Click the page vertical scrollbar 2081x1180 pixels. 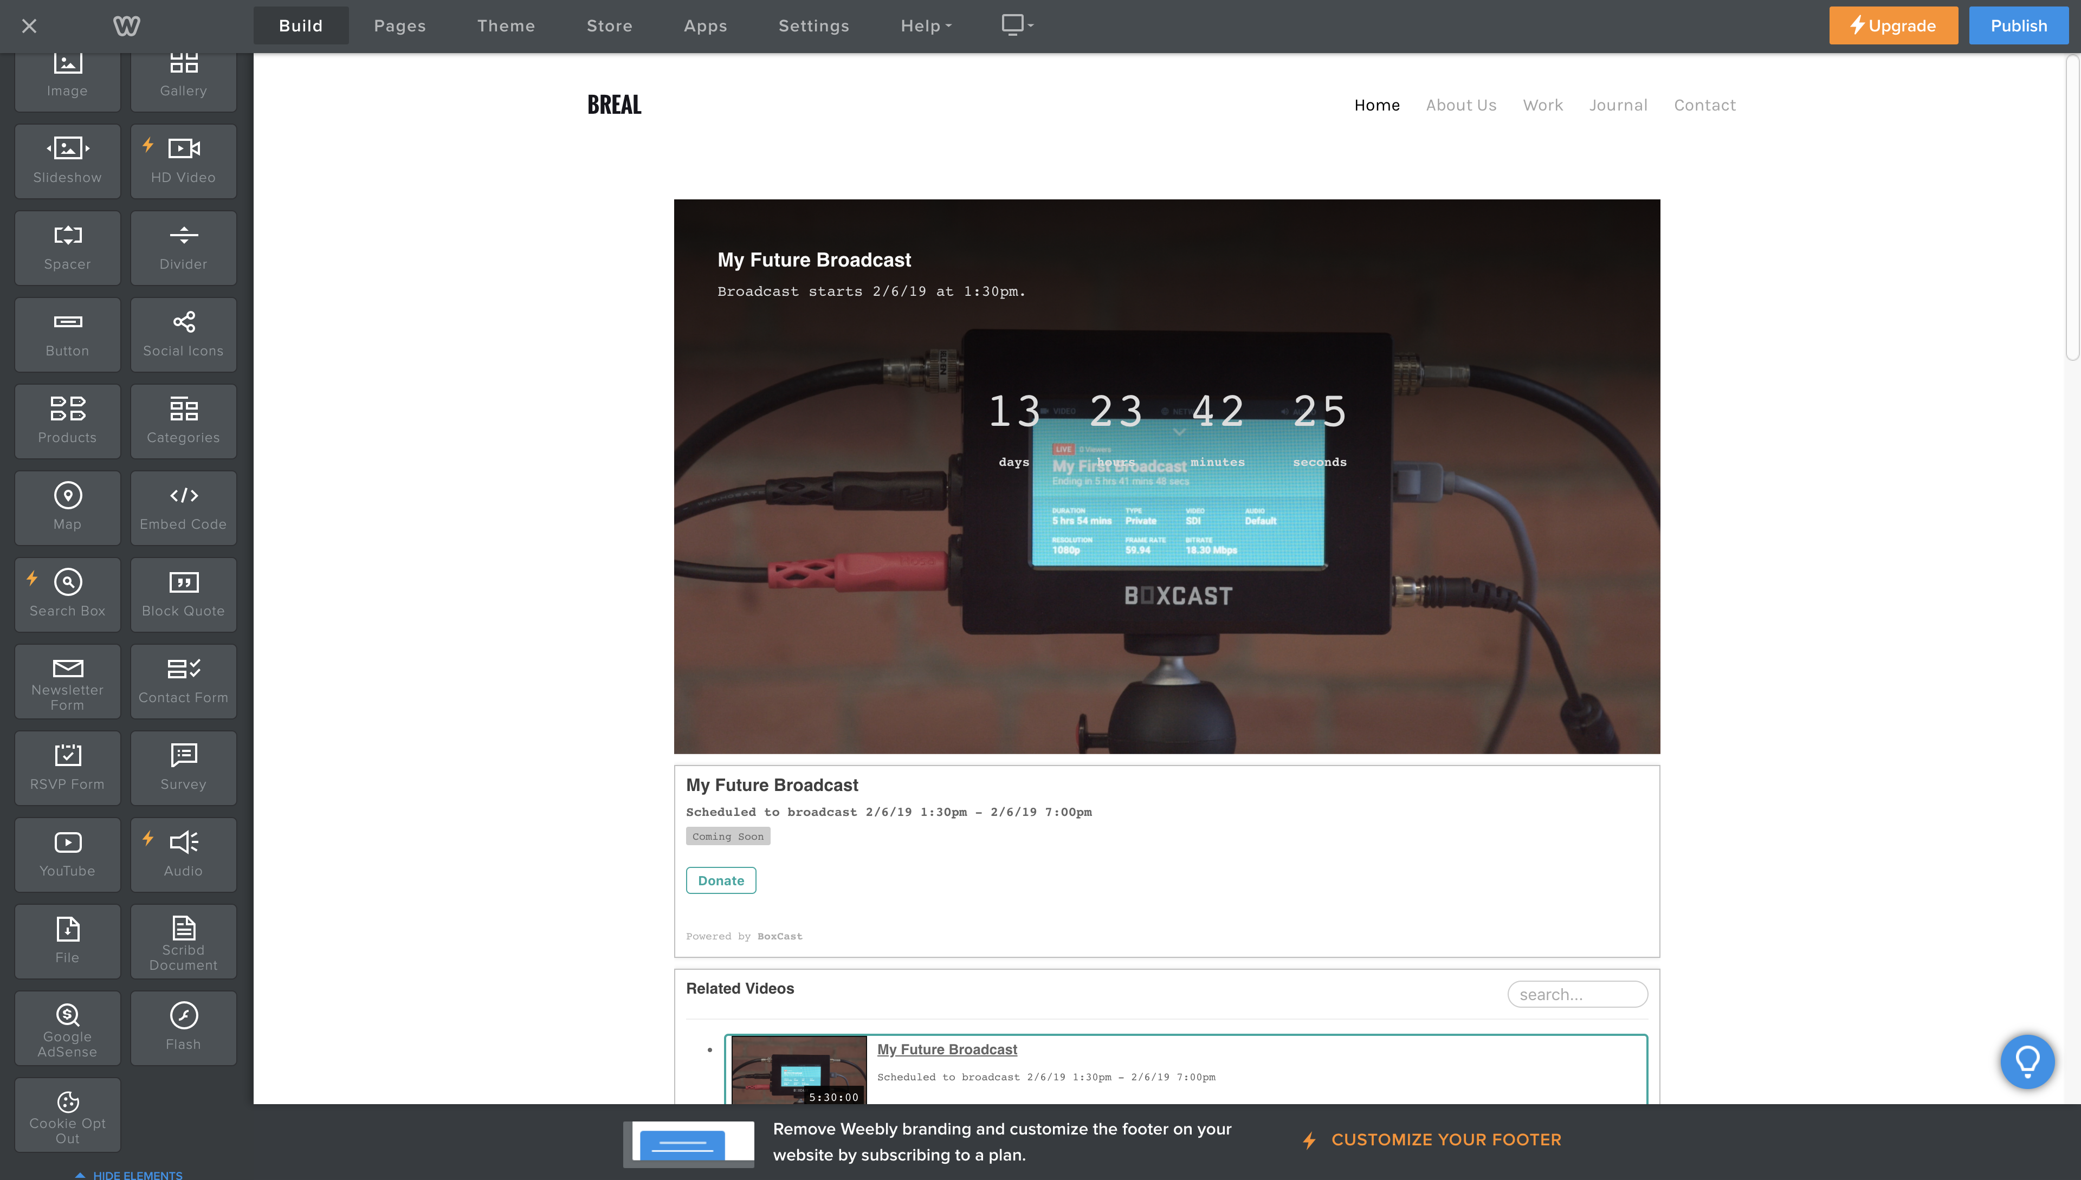2072,206
